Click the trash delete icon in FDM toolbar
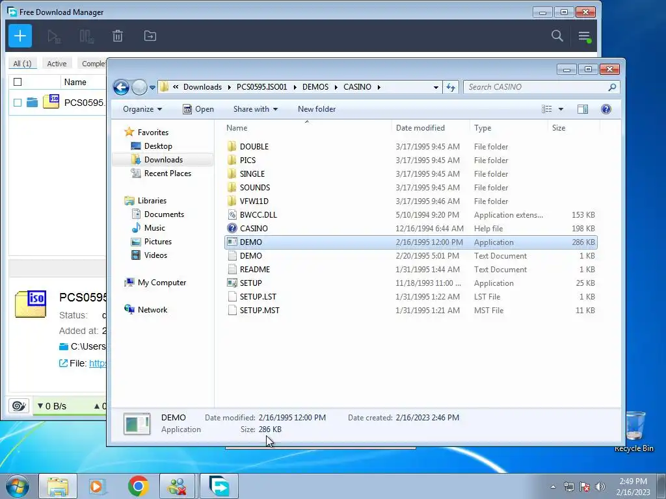 [118, 36]
